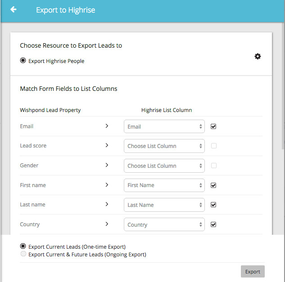285x282 pixels.
Task: Go back using the arrow in header
Action: (x=14, y=9)
